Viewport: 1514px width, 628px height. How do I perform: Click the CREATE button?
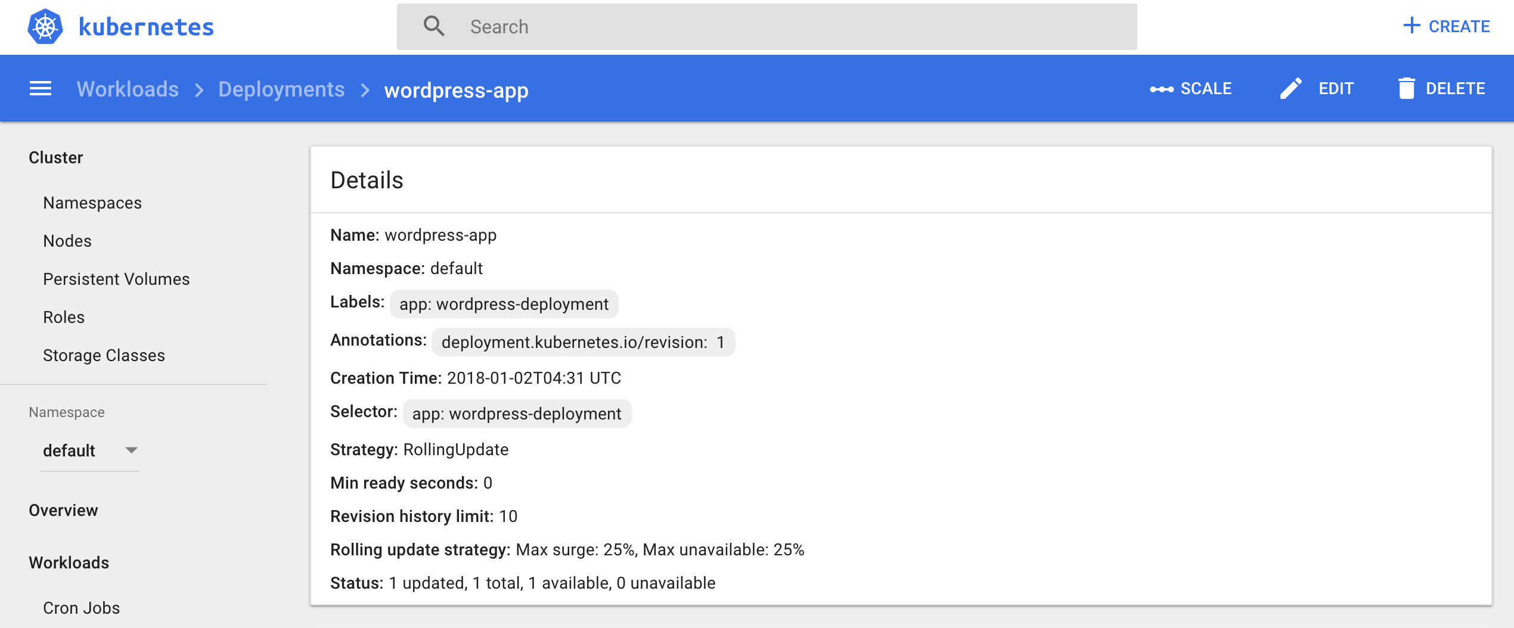[x=1446, y=26]
